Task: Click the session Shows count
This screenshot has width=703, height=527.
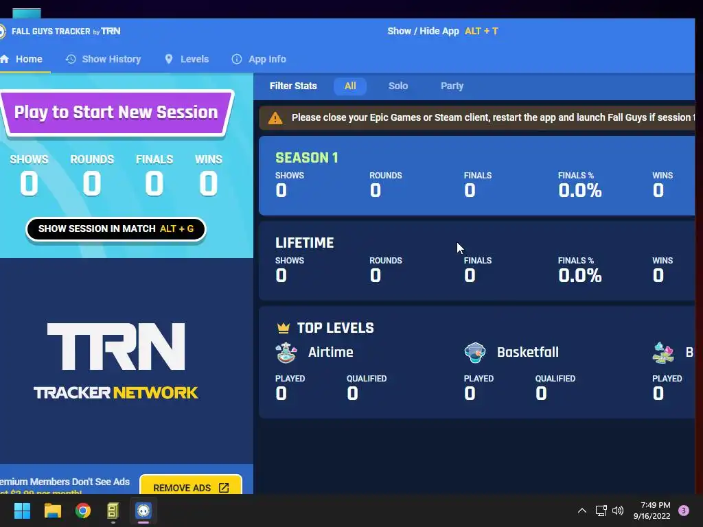Action: point(29,184)
